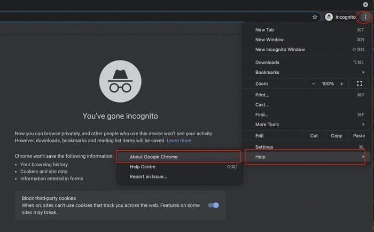Select Report an Issue...
The width and height of the screenshot is (374, 232).
(x=180, y=176)
